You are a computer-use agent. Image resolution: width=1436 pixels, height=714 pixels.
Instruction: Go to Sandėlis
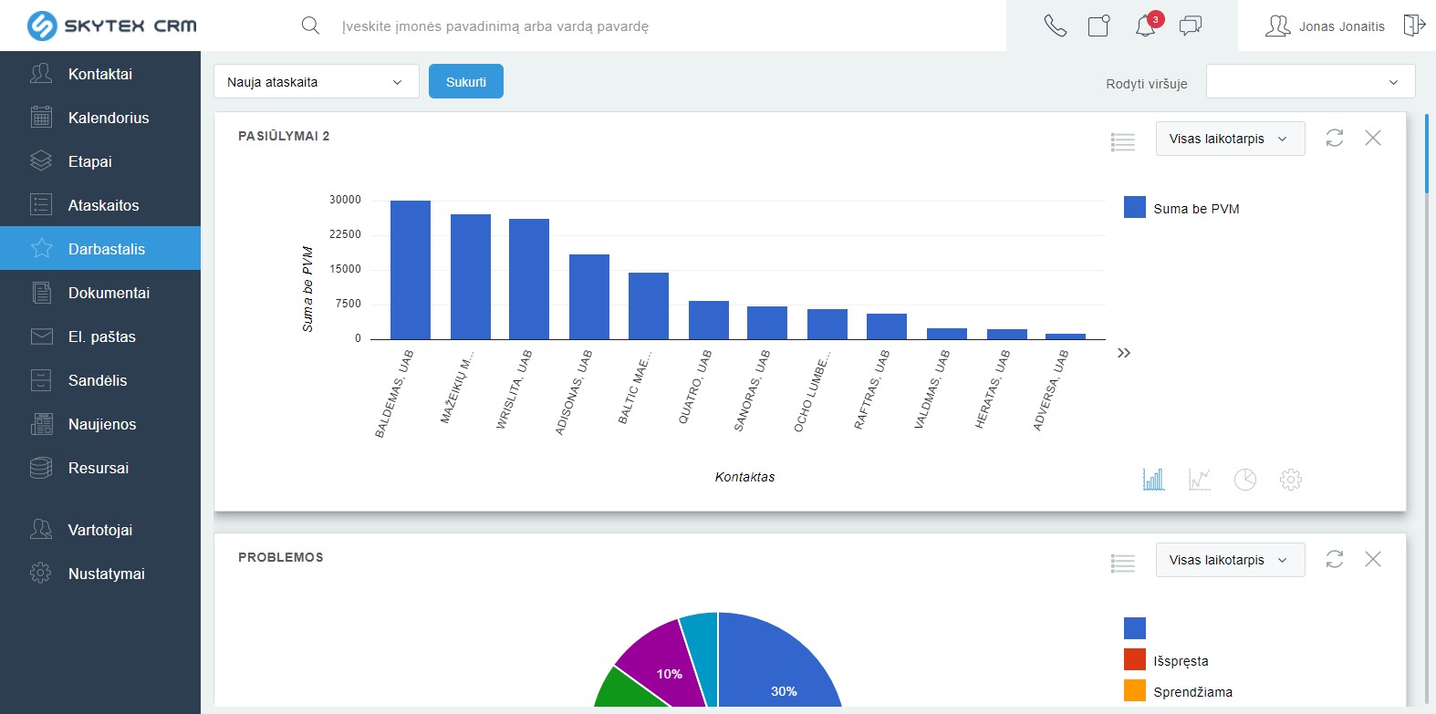coord(100,380)
